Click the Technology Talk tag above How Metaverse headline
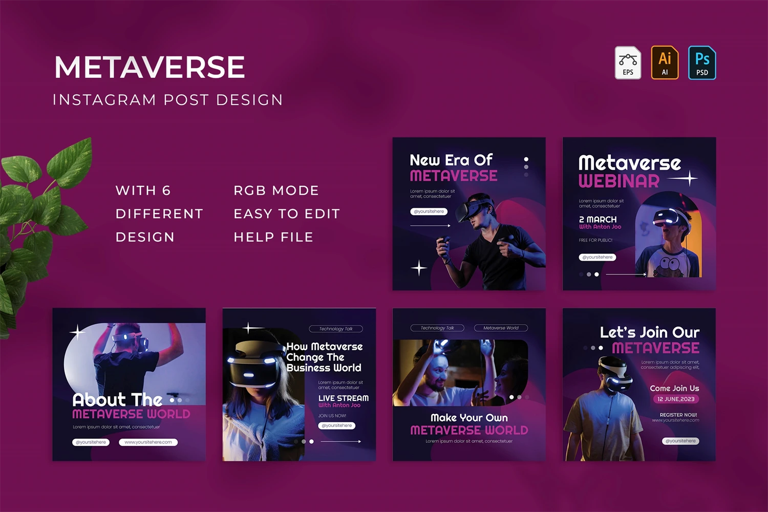The height and width of the screenshot is (512, 768). 336,329
